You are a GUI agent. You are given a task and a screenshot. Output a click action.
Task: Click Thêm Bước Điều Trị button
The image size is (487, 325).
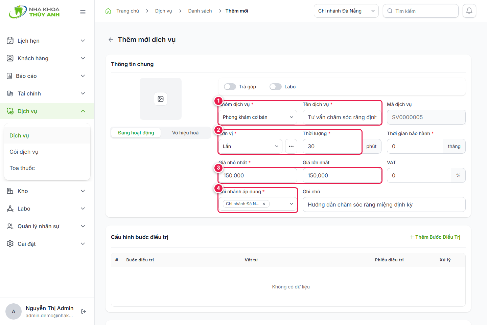pos(435,237)
